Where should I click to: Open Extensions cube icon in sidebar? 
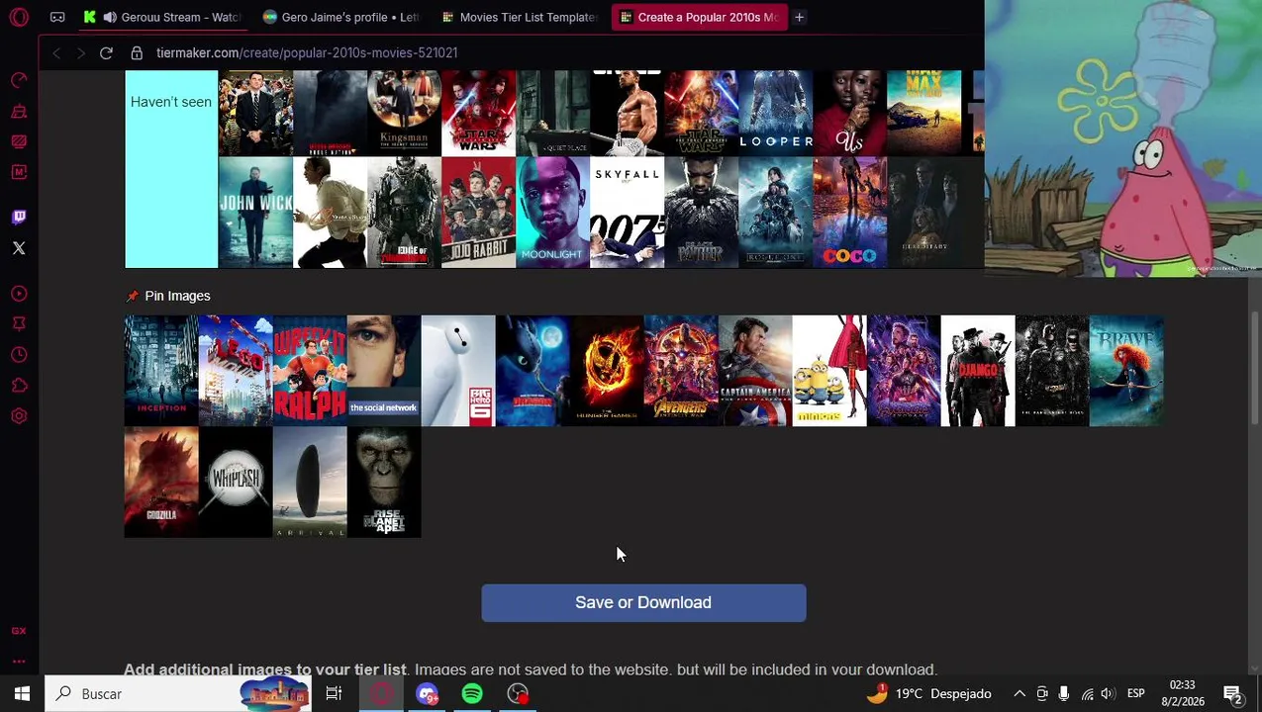click(19, 386)
